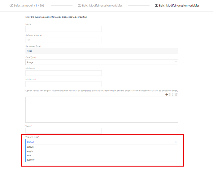Go to step 1 Select a model
Image resolution: width=213 pixels, height=174 pixels.
[27, 6]
